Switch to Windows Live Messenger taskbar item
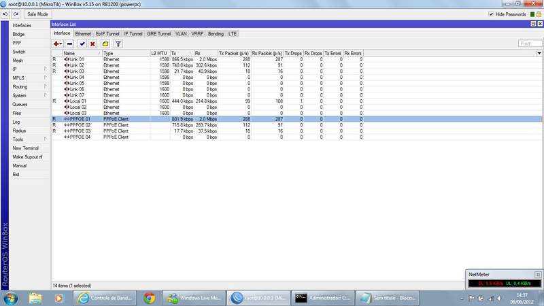 click(194, 298)
